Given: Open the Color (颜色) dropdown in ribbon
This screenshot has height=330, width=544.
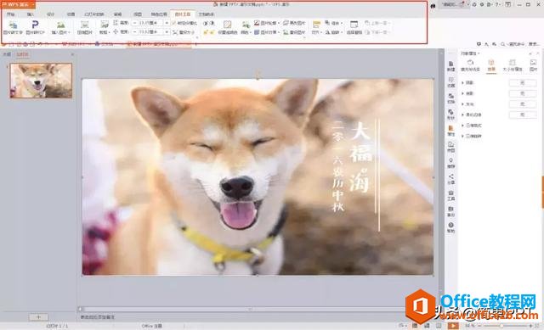Looking at the screenshot, I should tap(246, 27).
